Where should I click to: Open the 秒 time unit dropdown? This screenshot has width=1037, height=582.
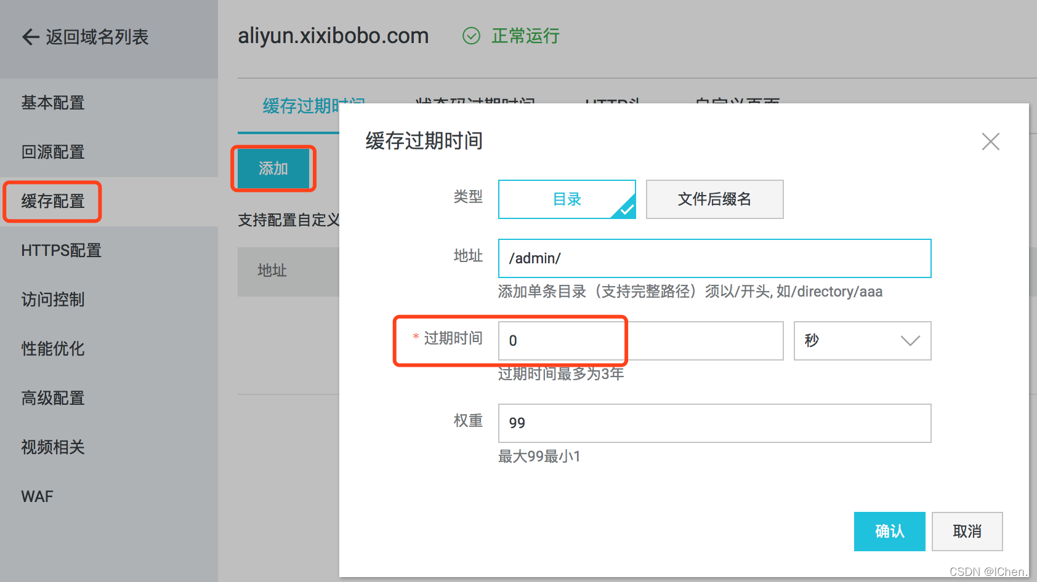pyautogui.click(x=862, y=341)
